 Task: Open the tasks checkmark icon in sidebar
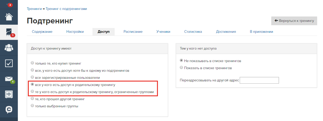tap(9, 63)
